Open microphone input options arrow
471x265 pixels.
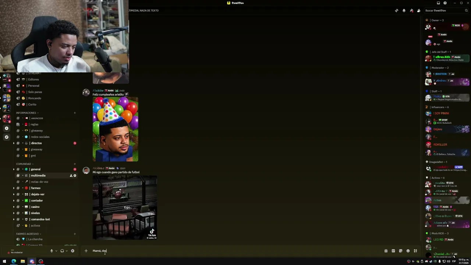coord(56,251)
